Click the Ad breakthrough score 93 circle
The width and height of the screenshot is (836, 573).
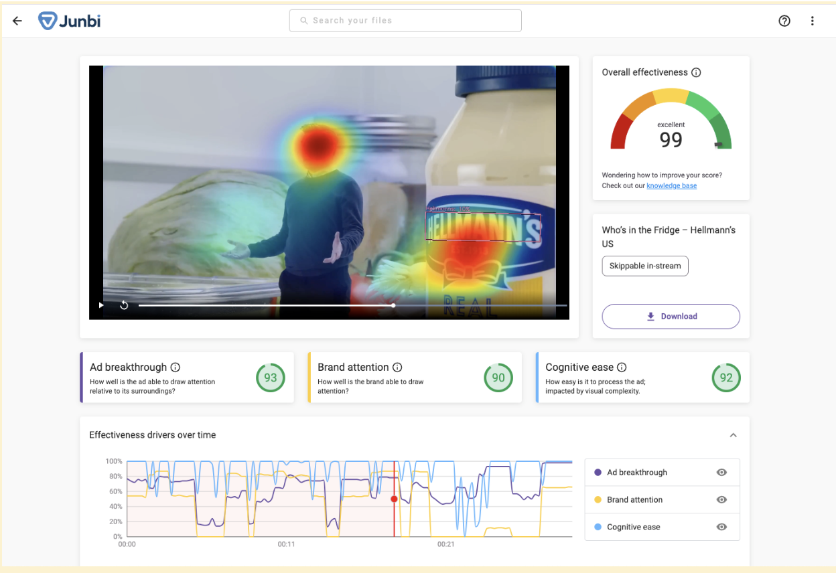270,378
